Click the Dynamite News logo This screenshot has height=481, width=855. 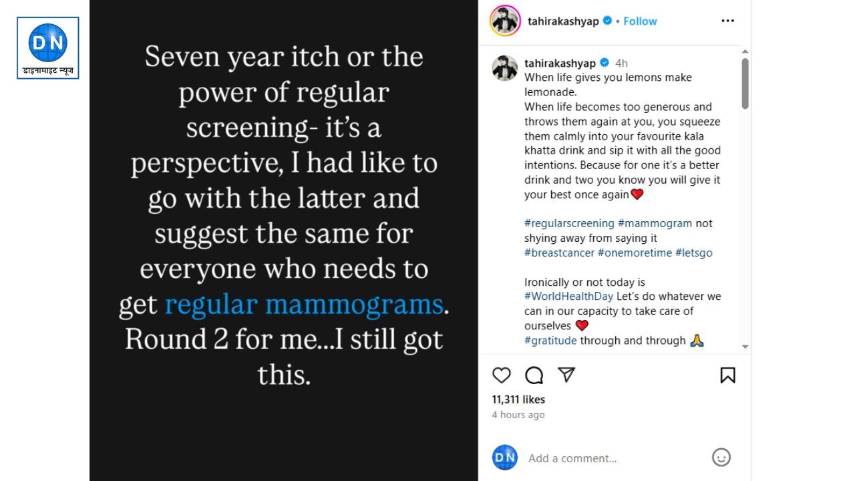48,48
